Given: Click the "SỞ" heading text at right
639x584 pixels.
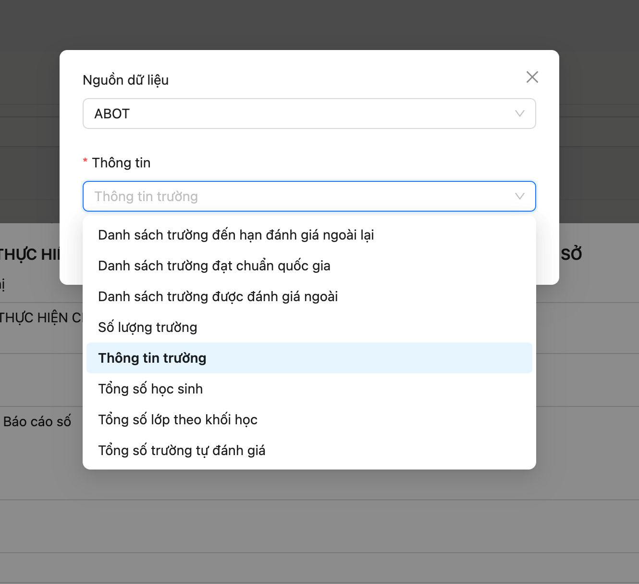Looking at the screenshot, I should [x=571, y=254].
